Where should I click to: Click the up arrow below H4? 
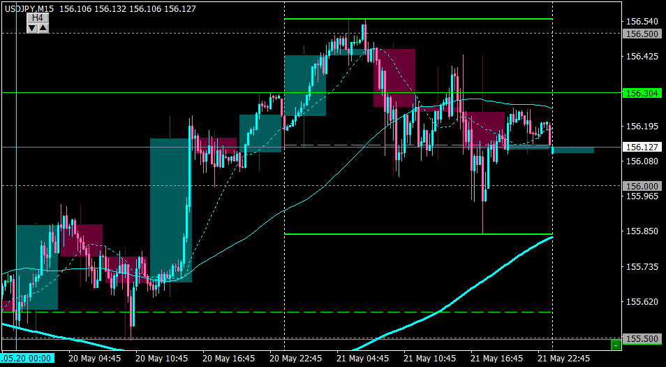pos(43,28)
